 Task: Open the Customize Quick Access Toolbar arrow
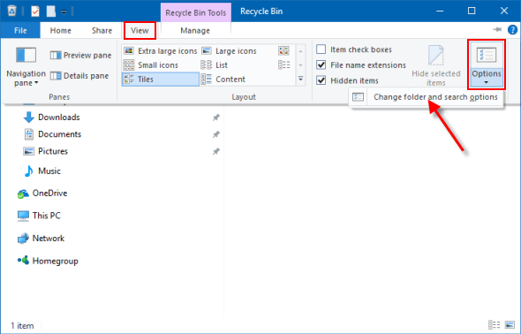pos(64,12)
